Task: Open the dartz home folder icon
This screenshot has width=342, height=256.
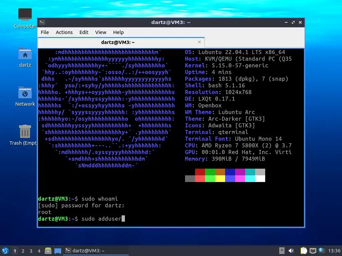Action: click(x=25, y=57)
